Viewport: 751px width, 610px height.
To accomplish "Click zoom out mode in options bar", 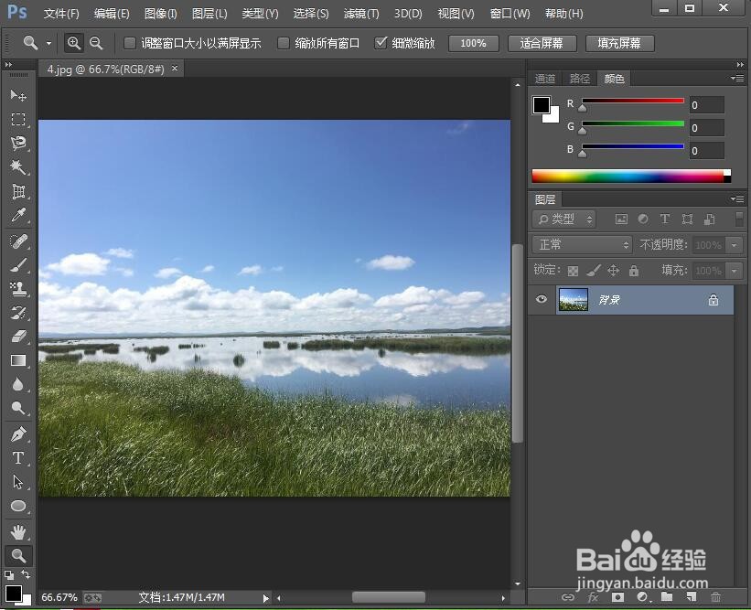I will (96, 43).
